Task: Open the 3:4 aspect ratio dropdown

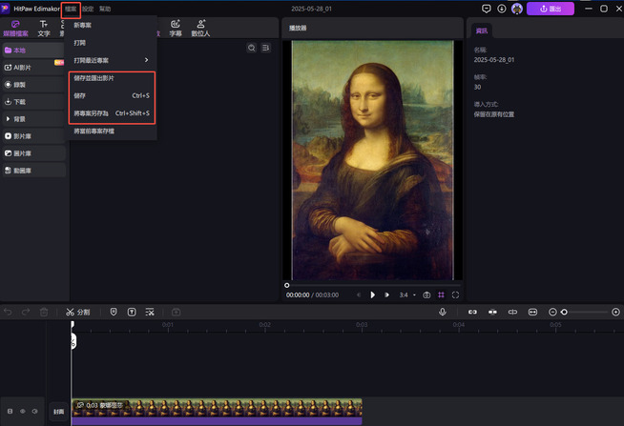Action: (x=407, y=294)
